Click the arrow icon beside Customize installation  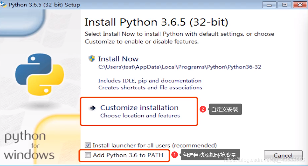pos(92,108)
